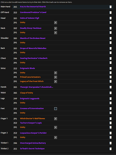
Task: Open the Wrist slot label
Action: click(x=3, y=68)
